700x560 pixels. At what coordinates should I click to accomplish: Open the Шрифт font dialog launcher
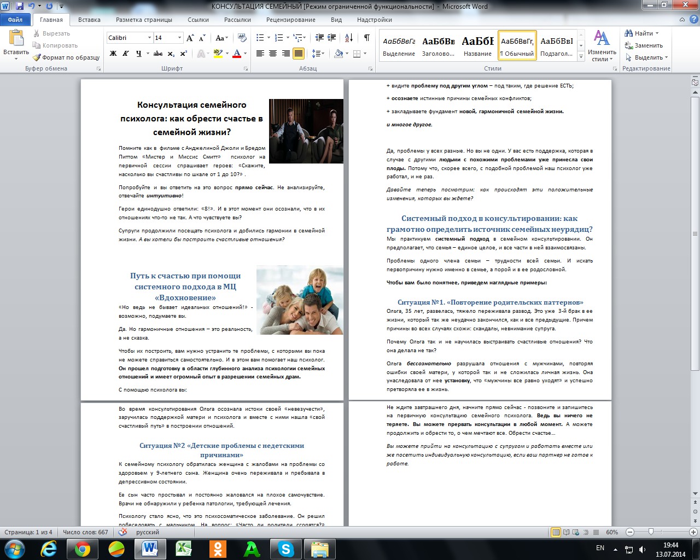click(247, 69)
